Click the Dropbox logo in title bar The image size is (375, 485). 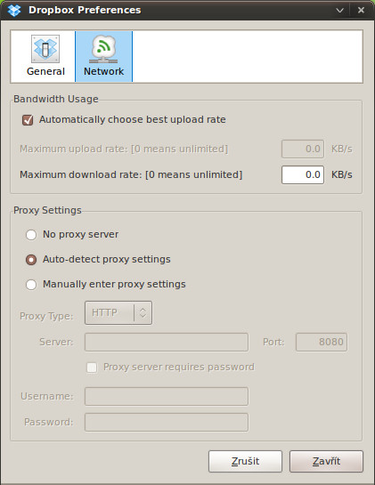pos(14,10)
